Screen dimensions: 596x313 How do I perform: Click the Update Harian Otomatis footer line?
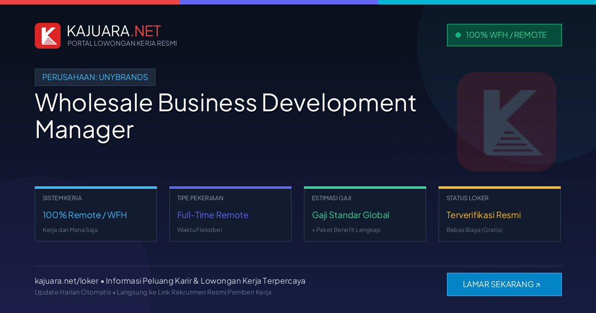[x=153, y=292]
